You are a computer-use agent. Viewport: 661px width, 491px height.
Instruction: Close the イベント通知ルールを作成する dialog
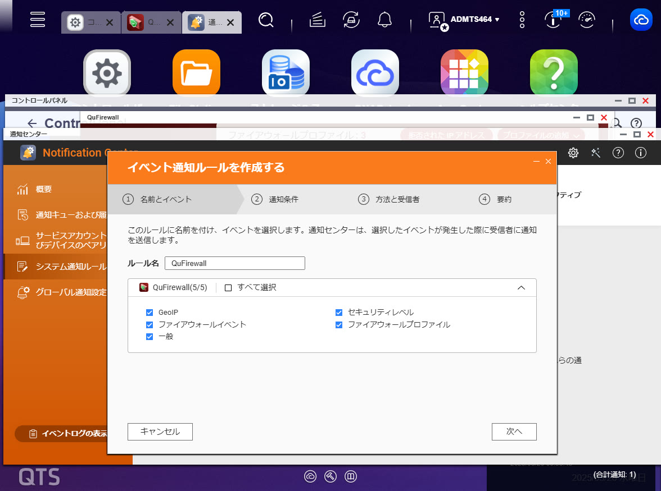click(x=548, y=161)
